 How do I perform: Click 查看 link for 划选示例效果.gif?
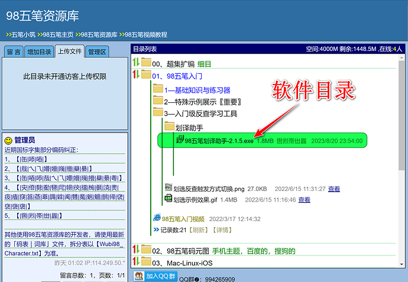pyautogui.click(x=304, y=200)
